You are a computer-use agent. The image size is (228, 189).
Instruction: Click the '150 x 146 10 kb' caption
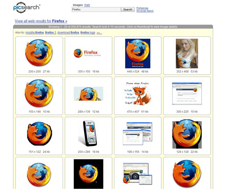39,112
